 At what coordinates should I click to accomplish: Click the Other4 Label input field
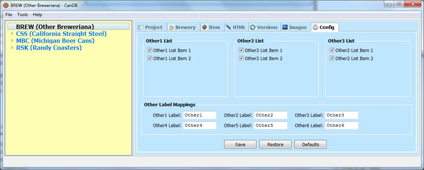(x=200, y=125)
